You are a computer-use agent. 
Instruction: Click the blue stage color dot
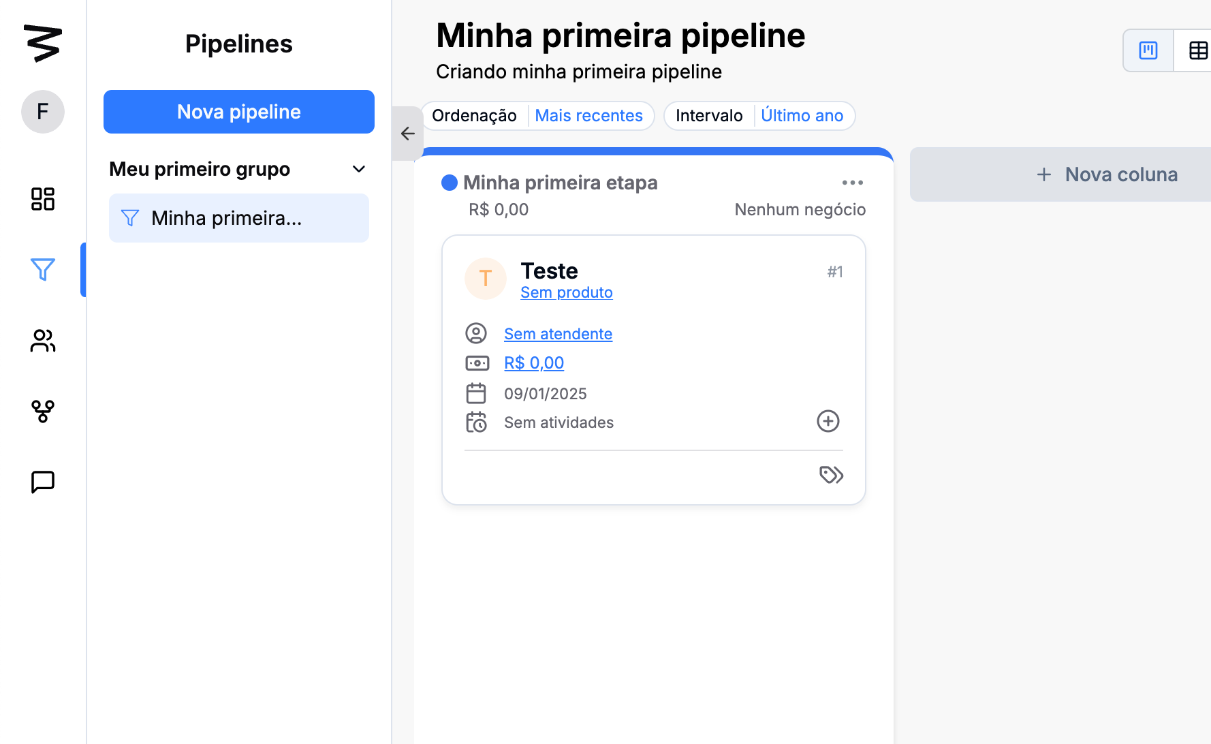coord(450,183)
